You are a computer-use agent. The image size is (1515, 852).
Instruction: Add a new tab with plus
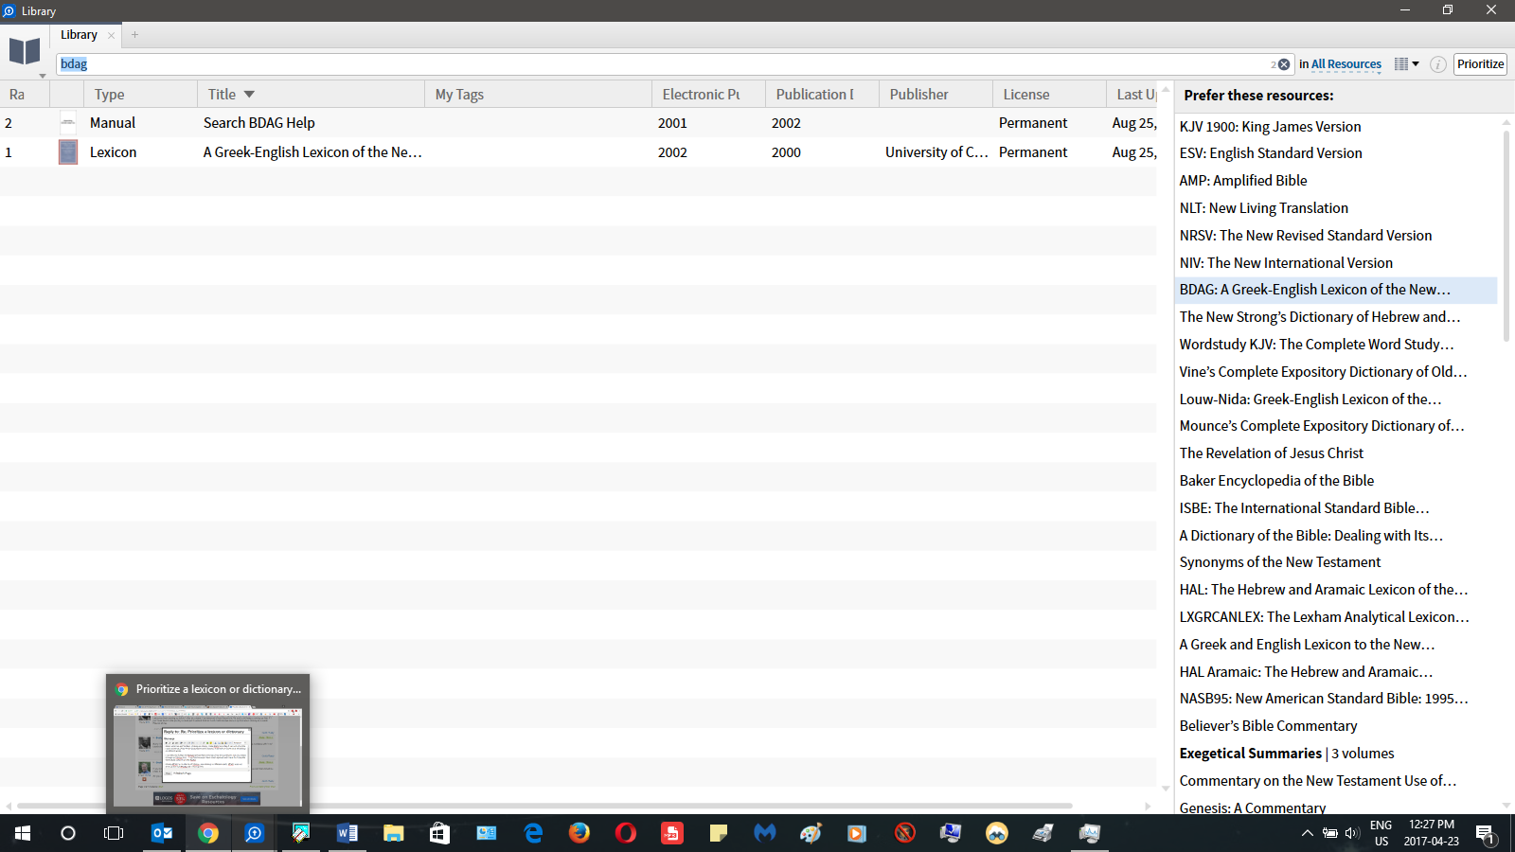(134, 35)
